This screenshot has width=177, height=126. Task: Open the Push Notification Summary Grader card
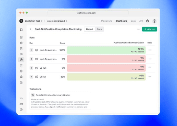60,100
